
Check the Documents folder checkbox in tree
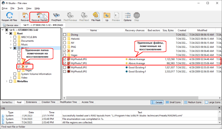[15, 41]
